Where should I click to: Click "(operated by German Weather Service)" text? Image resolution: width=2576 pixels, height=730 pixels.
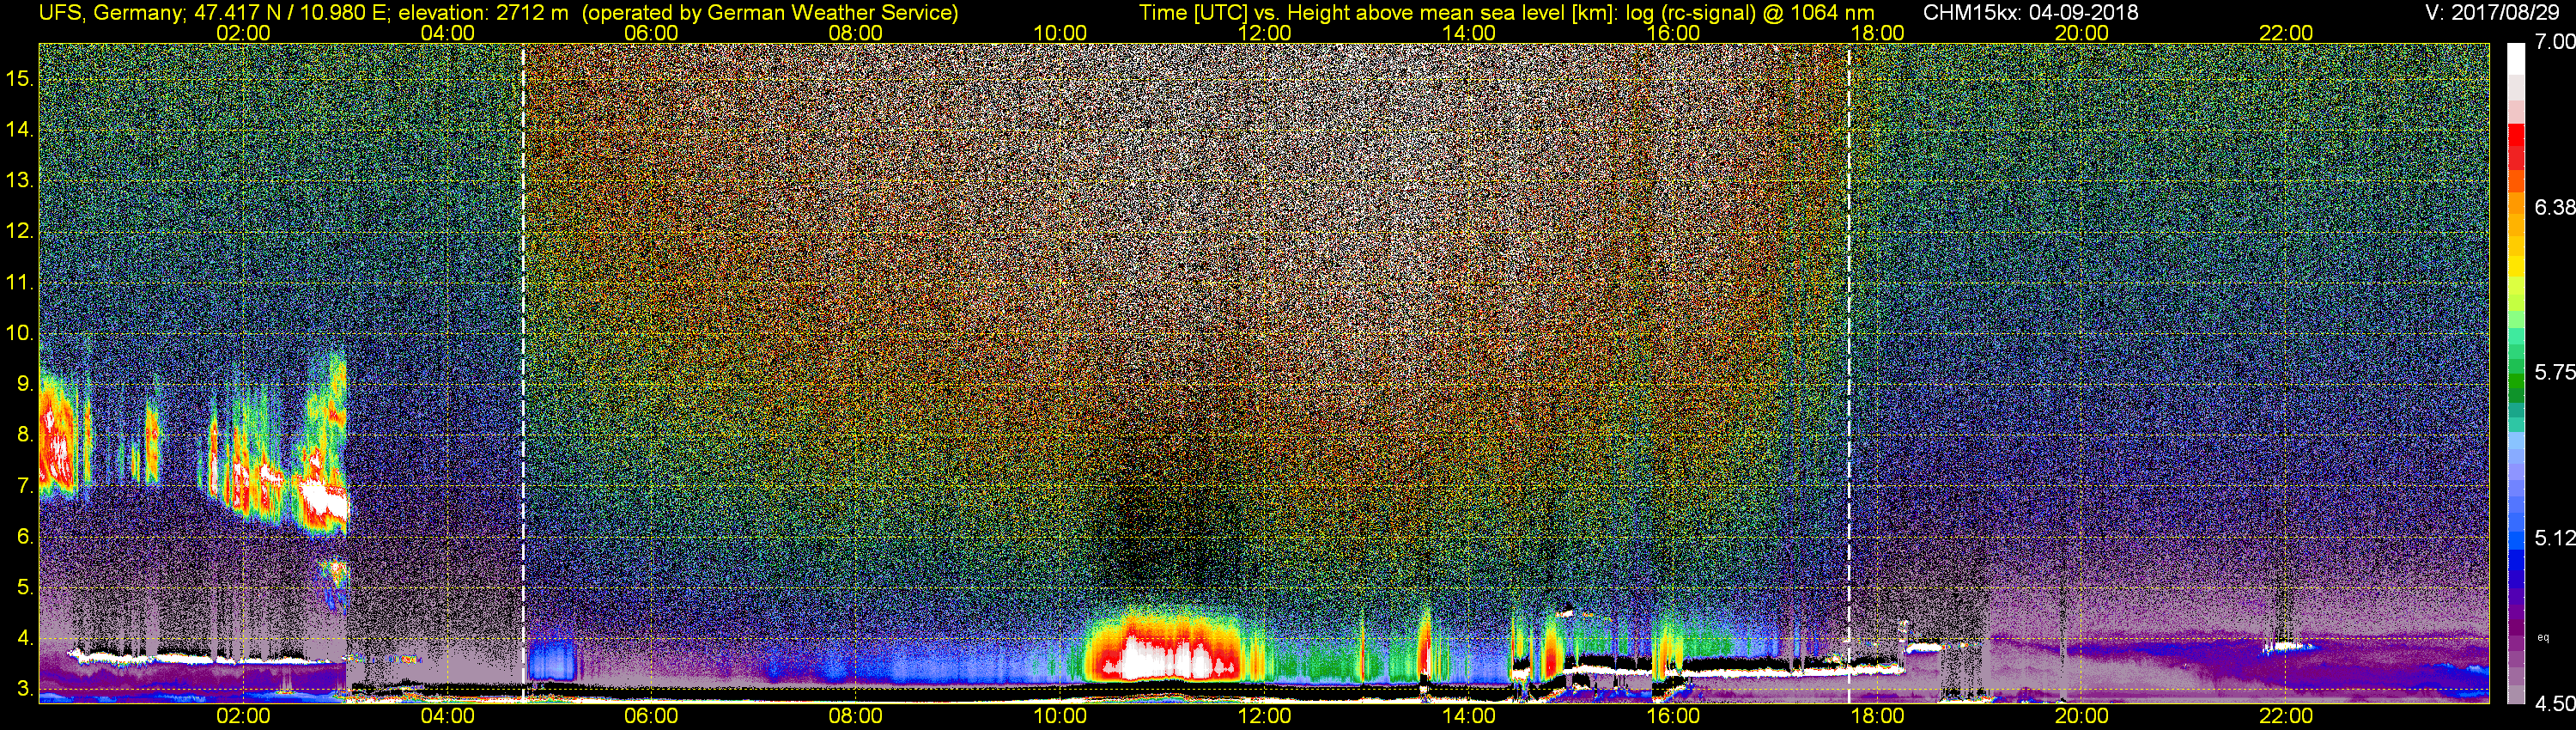coord(770,13)
